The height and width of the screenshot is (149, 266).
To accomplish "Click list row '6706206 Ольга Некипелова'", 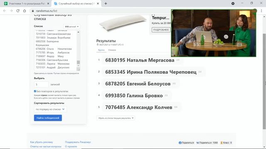I will [54, 49].
